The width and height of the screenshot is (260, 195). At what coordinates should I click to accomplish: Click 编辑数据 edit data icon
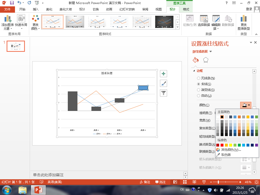[x=216, y=18]
